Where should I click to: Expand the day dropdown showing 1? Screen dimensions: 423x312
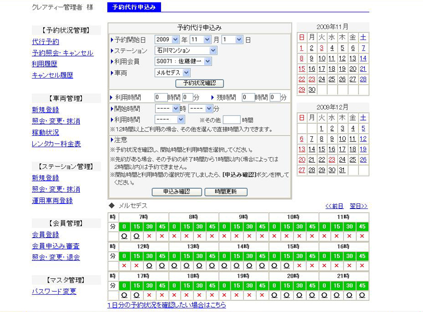pos(232,40)
